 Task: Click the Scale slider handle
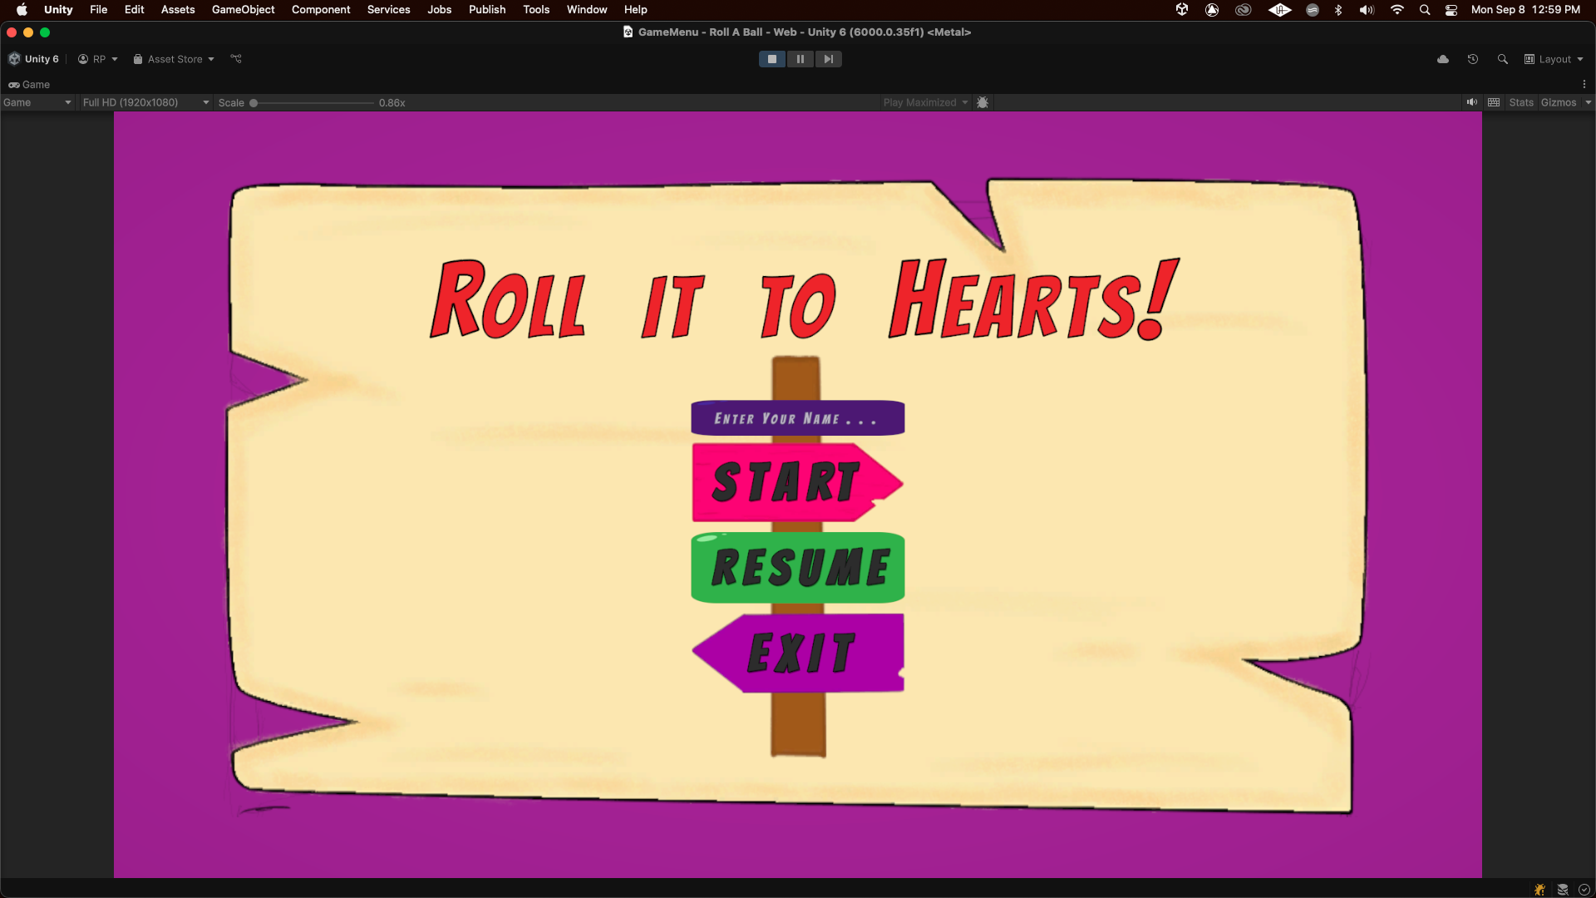(x=254, y=103)
